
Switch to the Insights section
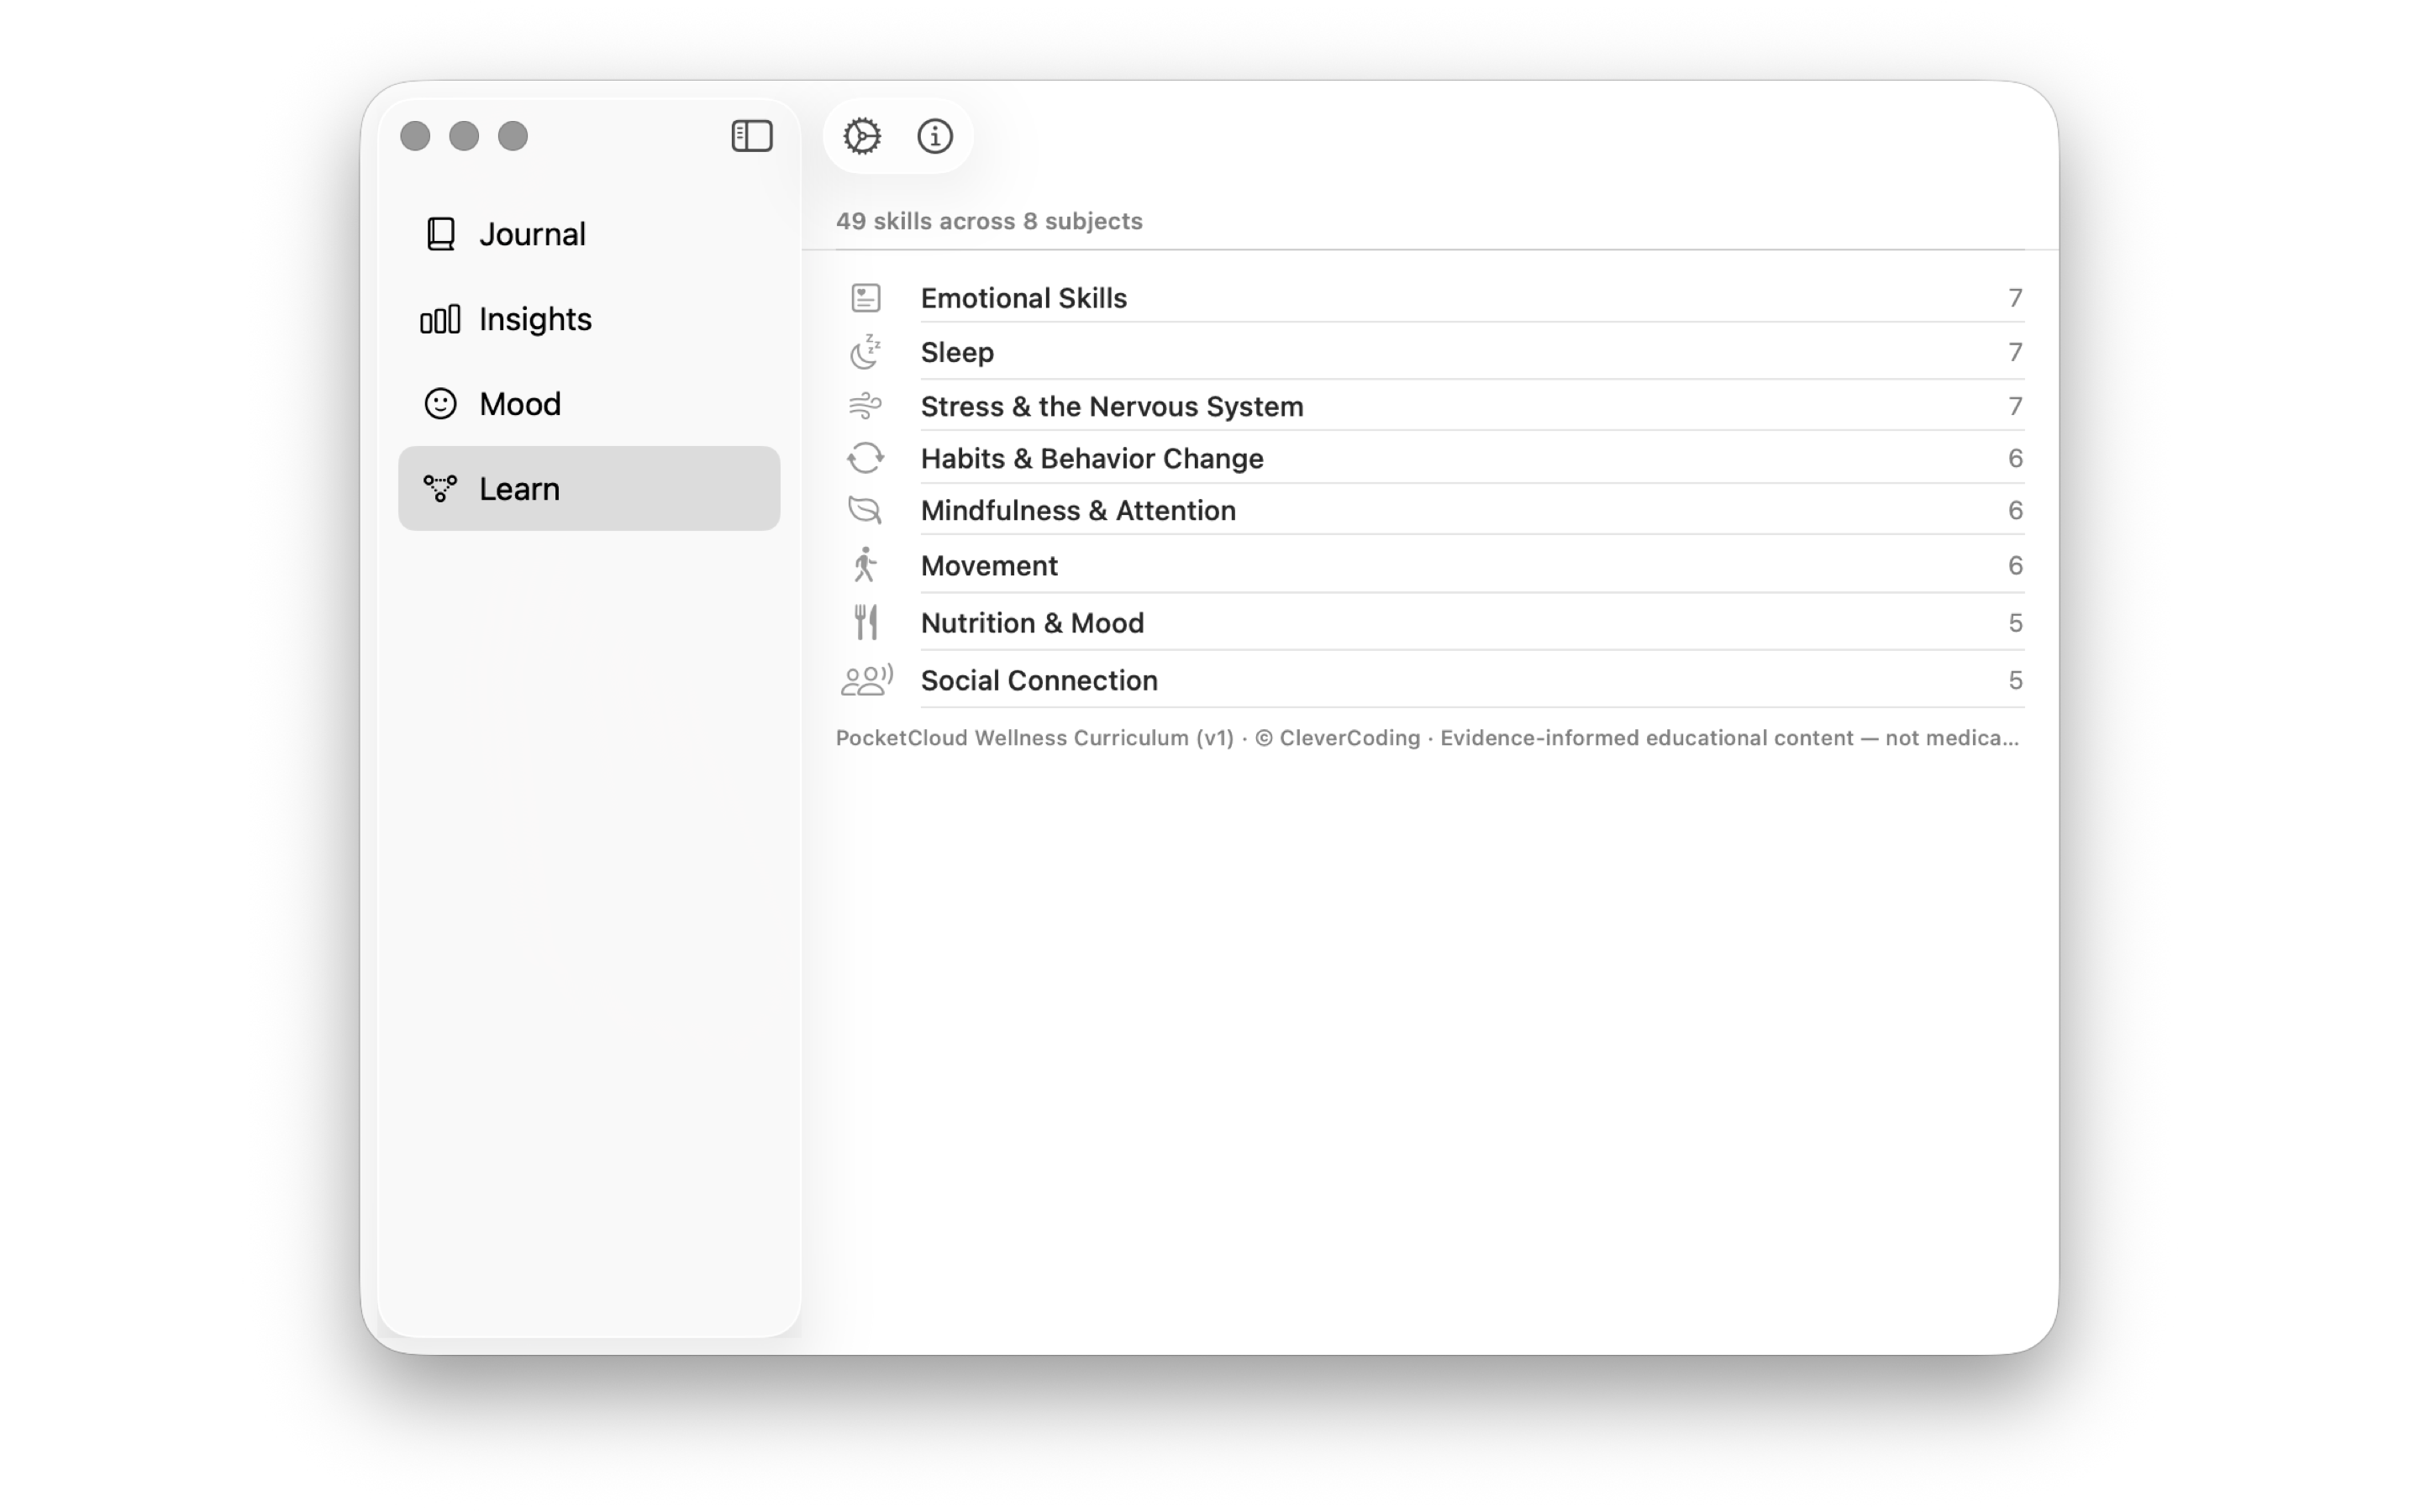(x=589, y=319)
